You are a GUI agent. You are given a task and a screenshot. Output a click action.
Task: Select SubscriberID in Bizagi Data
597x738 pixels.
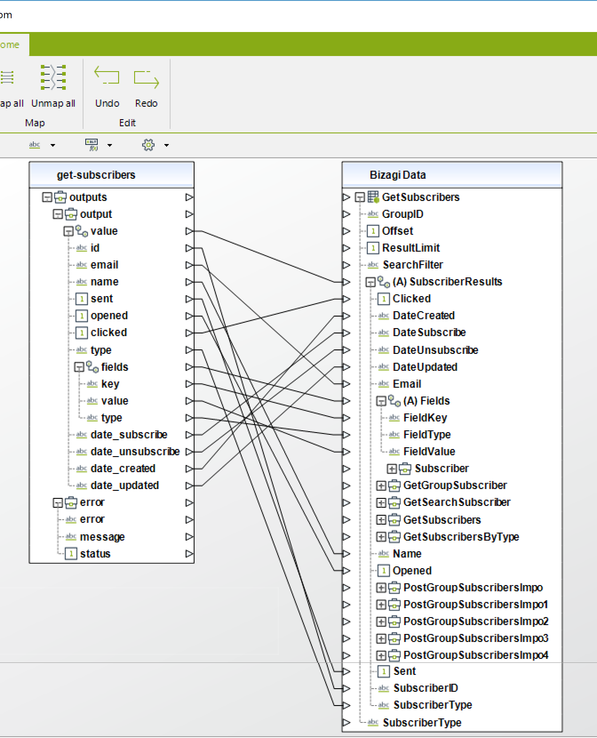(426, 688)
